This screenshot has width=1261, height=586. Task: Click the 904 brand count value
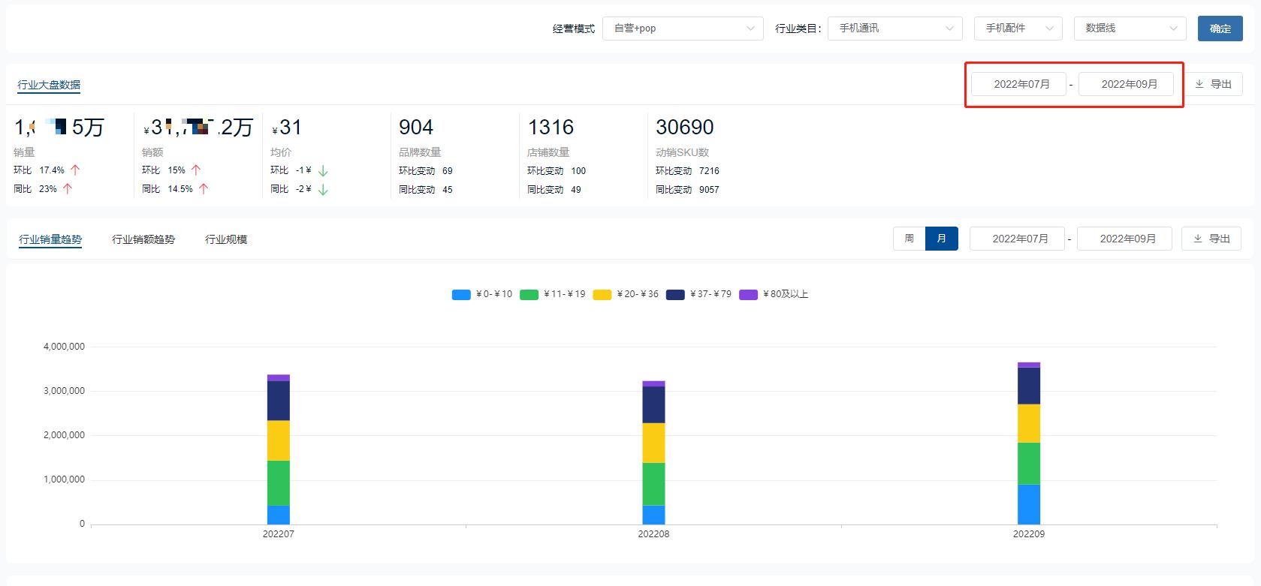(416, 128)
